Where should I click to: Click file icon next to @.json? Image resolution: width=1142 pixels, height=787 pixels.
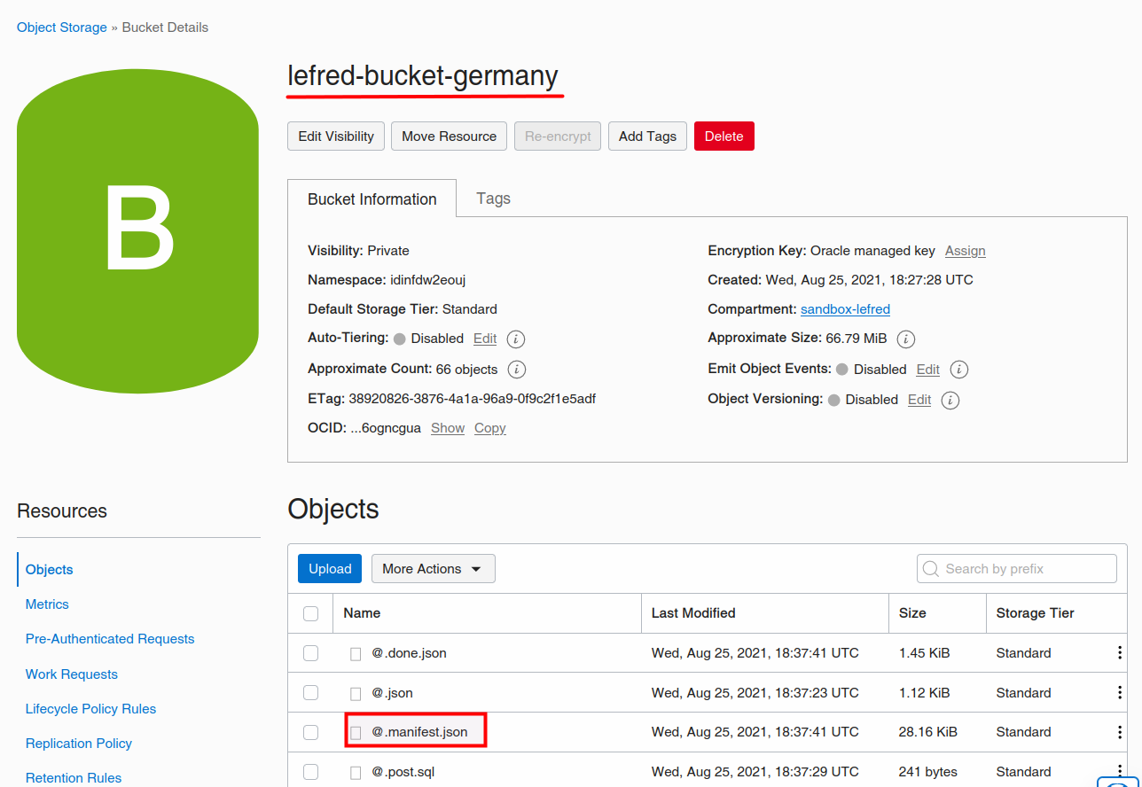point(356,693)
